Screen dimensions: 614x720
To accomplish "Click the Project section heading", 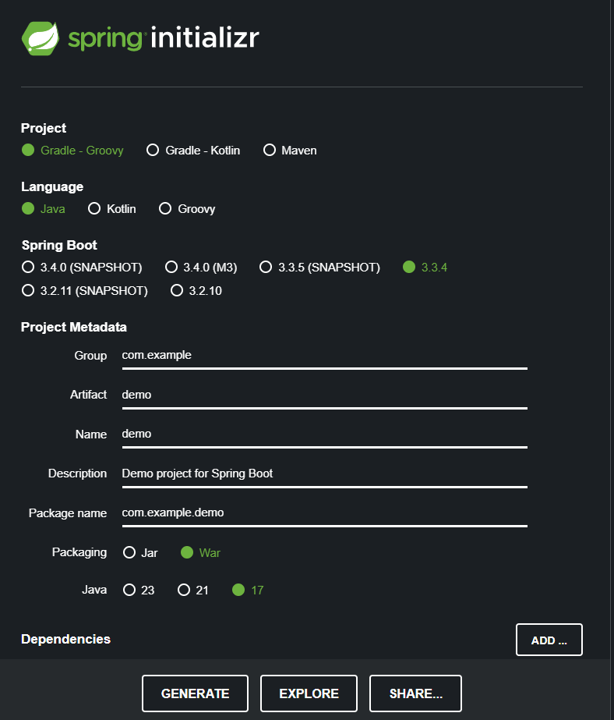I will (x=44, y=128).
